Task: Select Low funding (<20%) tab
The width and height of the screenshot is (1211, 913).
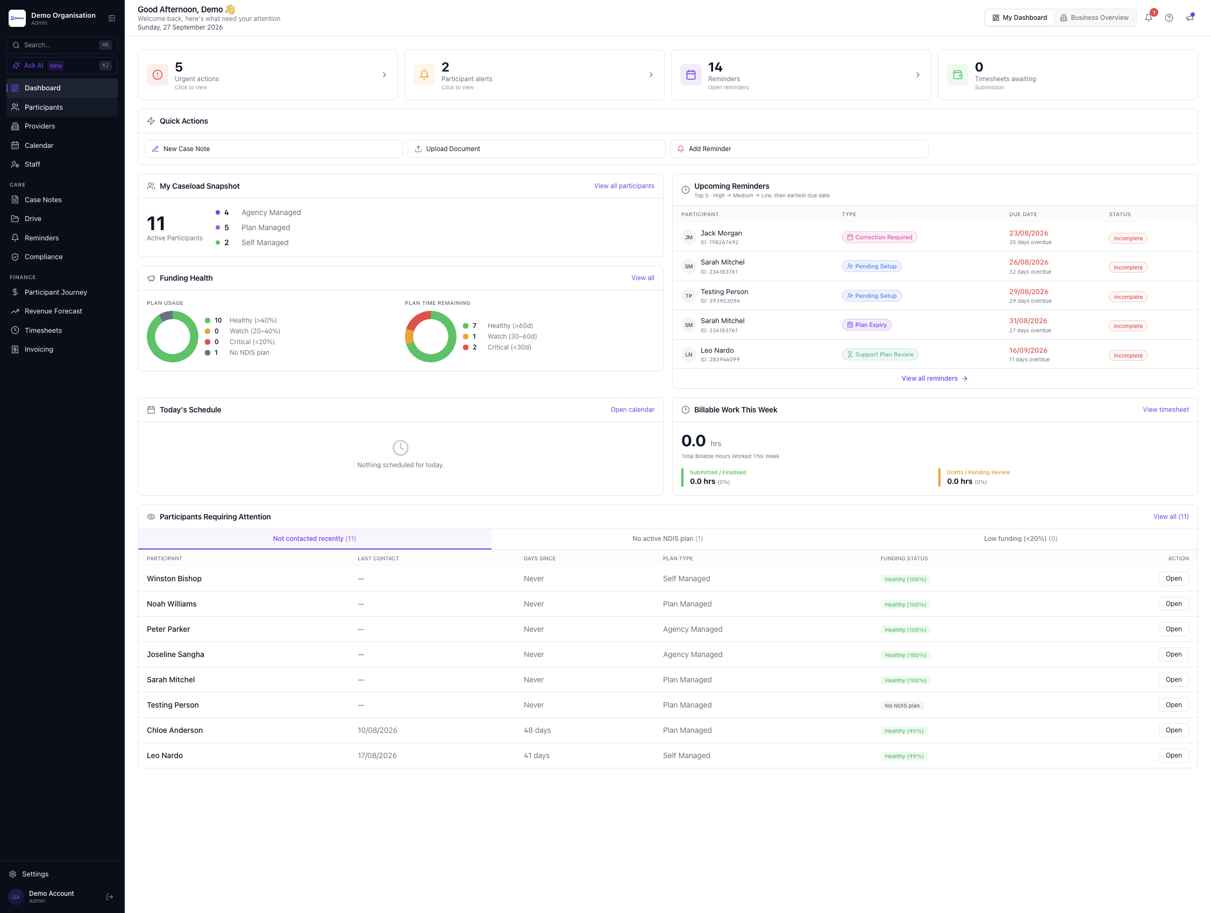Action: (1021, 539)
